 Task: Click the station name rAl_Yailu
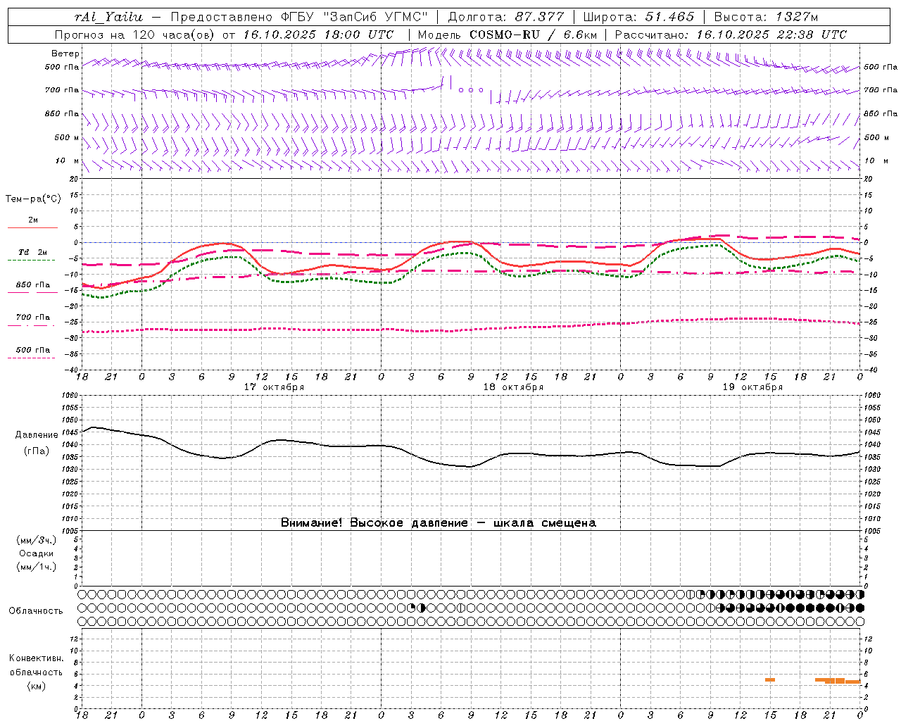pyautogui.click(x=108, y=17)
